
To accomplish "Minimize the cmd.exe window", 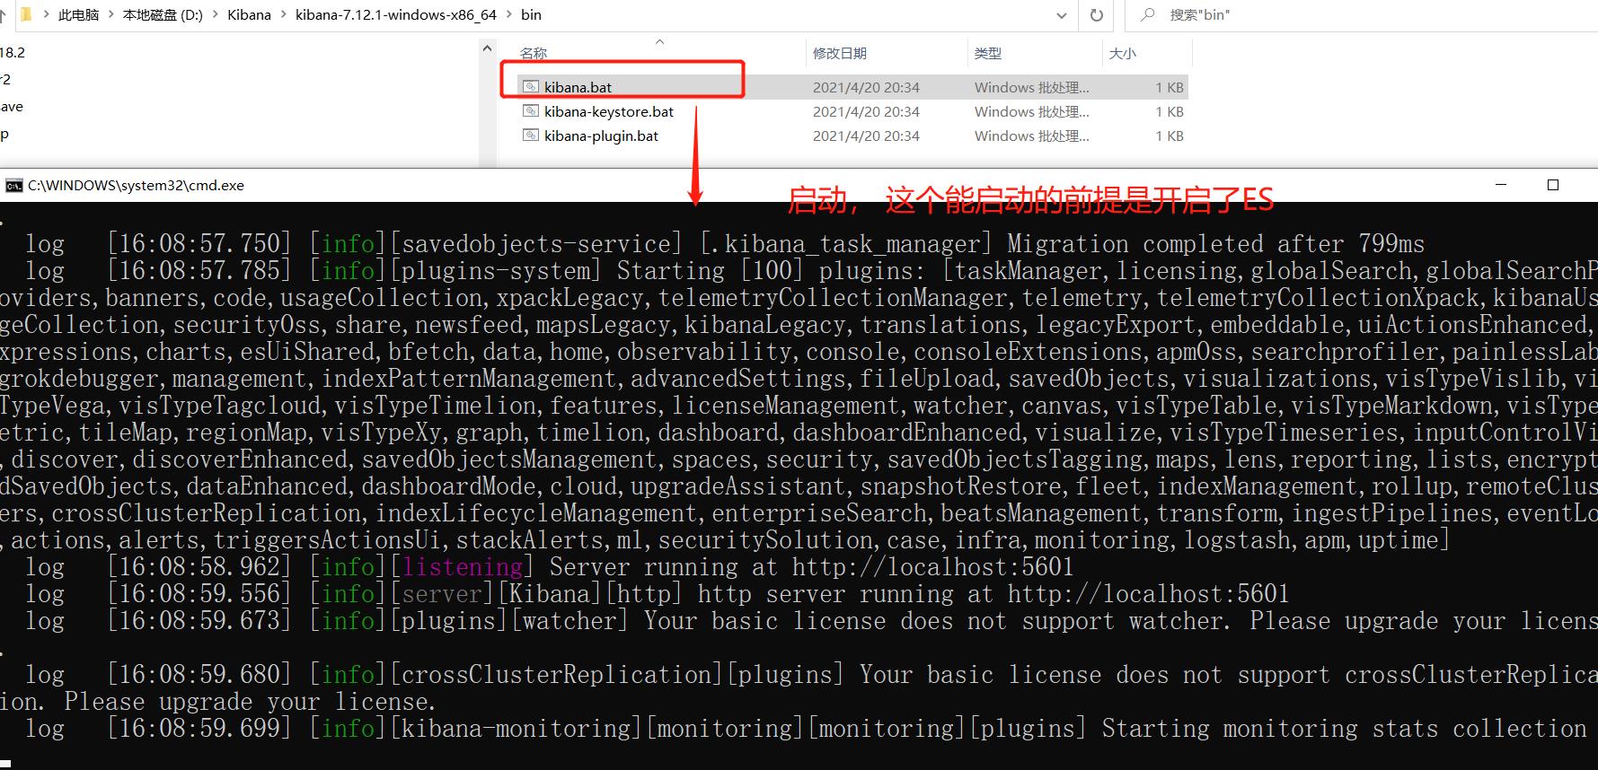I will click(1501, 185).
